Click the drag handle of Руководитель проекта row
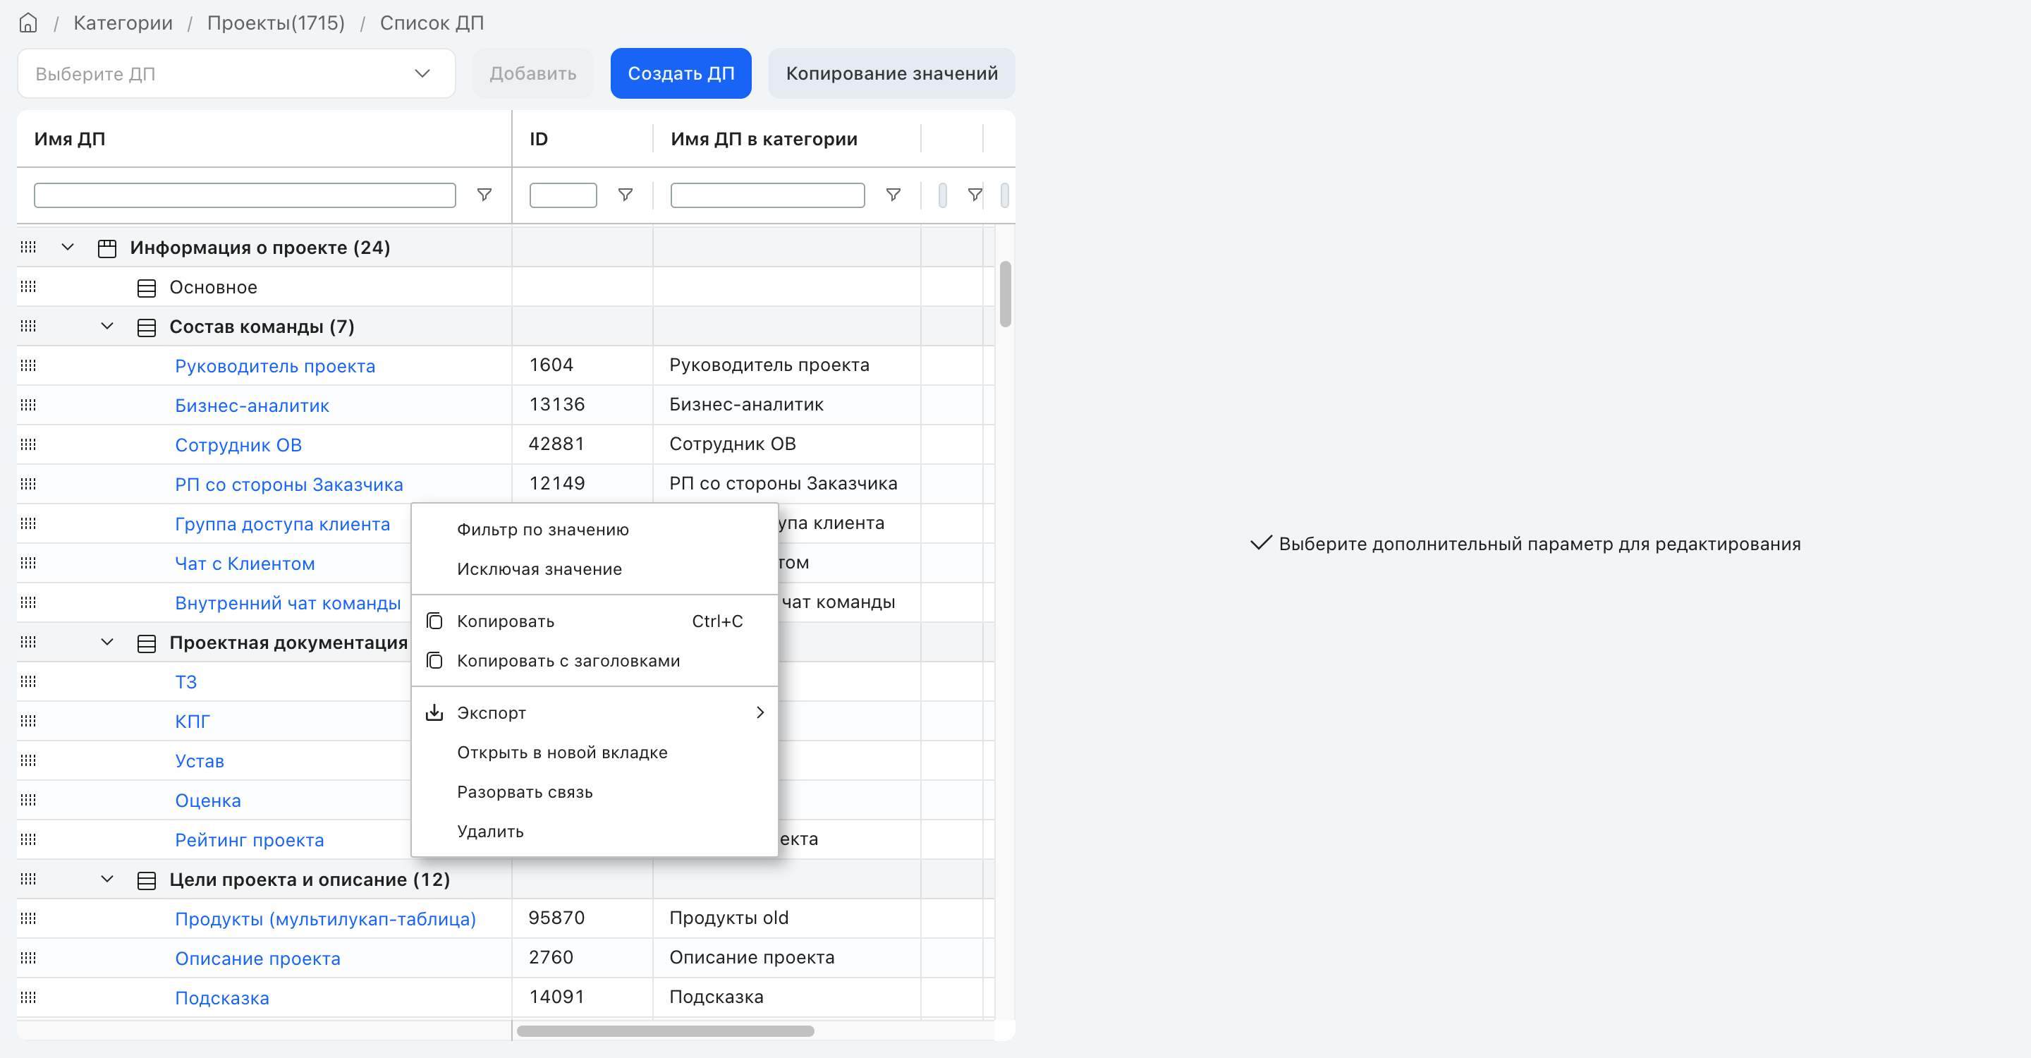Screen dimensions: 2031x1058 pyautogui.click(x=28, y=365)
